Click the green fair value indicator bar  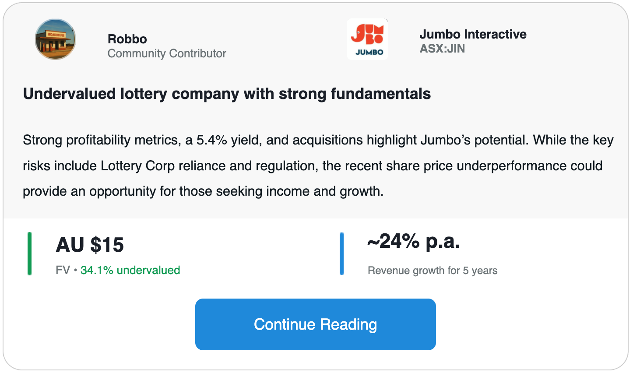point(29,254)
